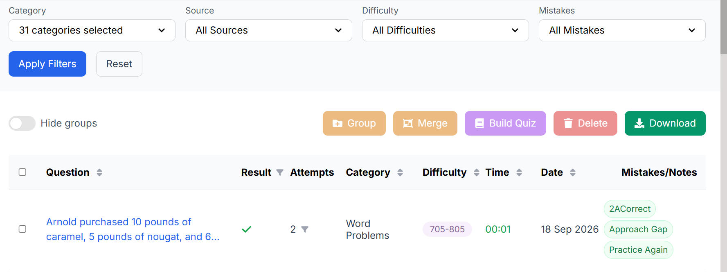Screen dimensions: 727x272
Task: Sort by Date column arrows
Action: click(573, 172)
